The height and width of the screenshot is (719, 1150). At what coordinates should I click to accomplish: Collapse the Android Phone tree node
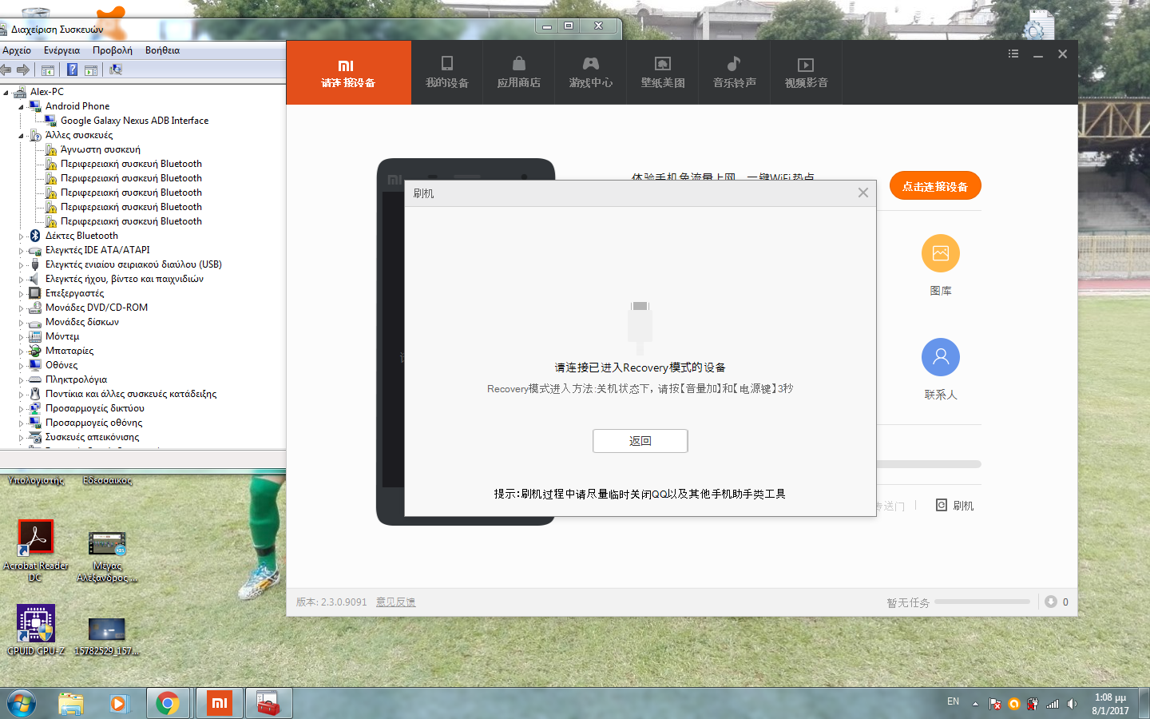tap(22, 106)
